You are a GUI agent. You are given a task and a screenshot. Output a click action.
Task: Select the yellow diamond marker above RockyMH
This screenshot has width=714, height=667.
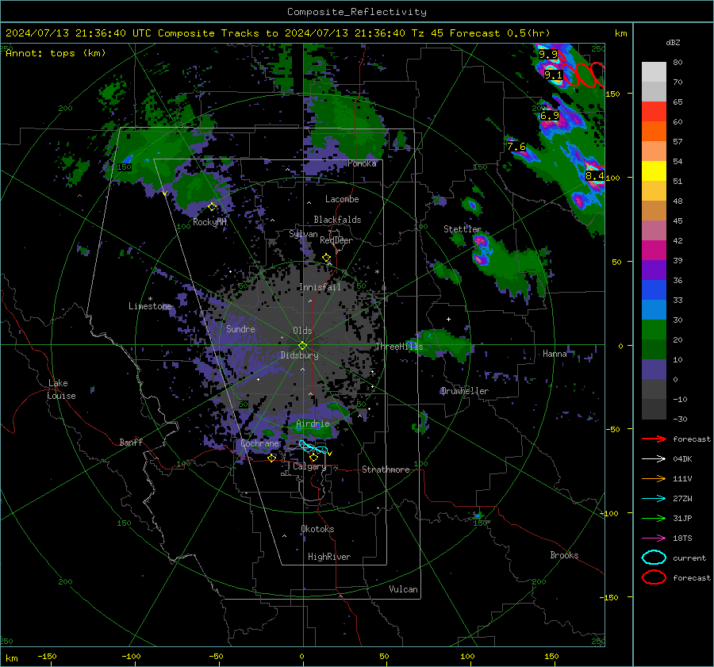click(212, 207)
